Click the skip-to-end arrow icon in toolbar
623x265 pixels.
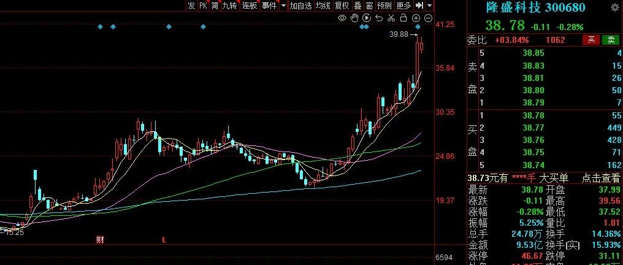click(x=419, y=6)
